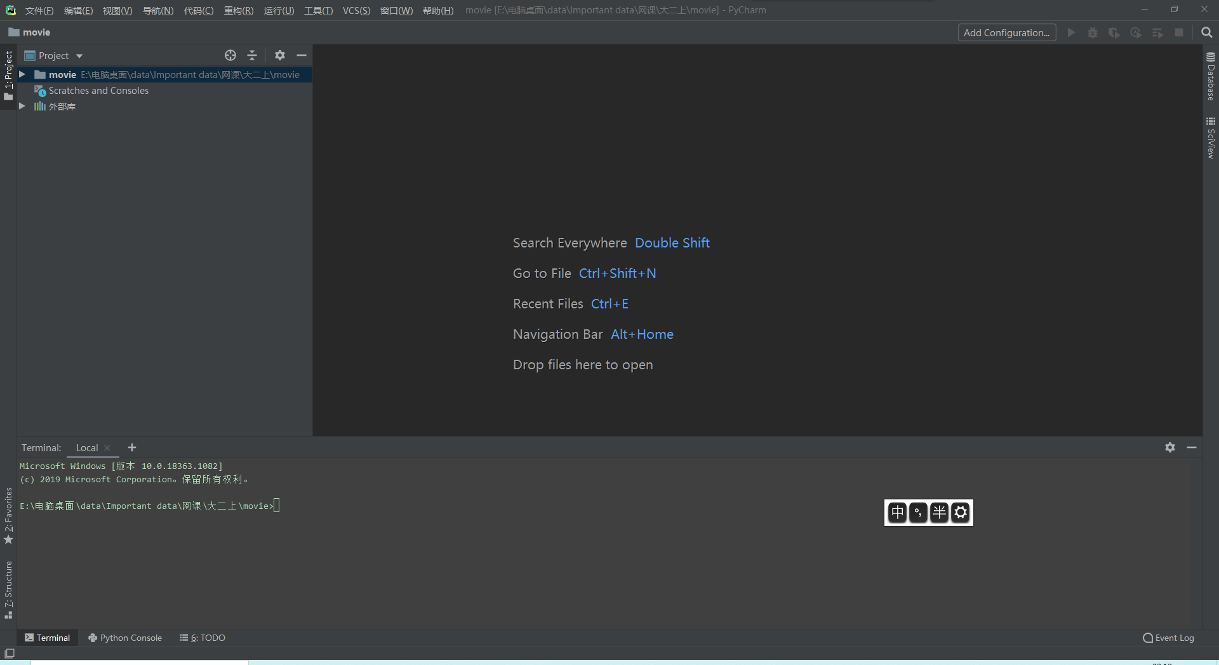Toggle the input method punctuation icon

coord(919,512)
